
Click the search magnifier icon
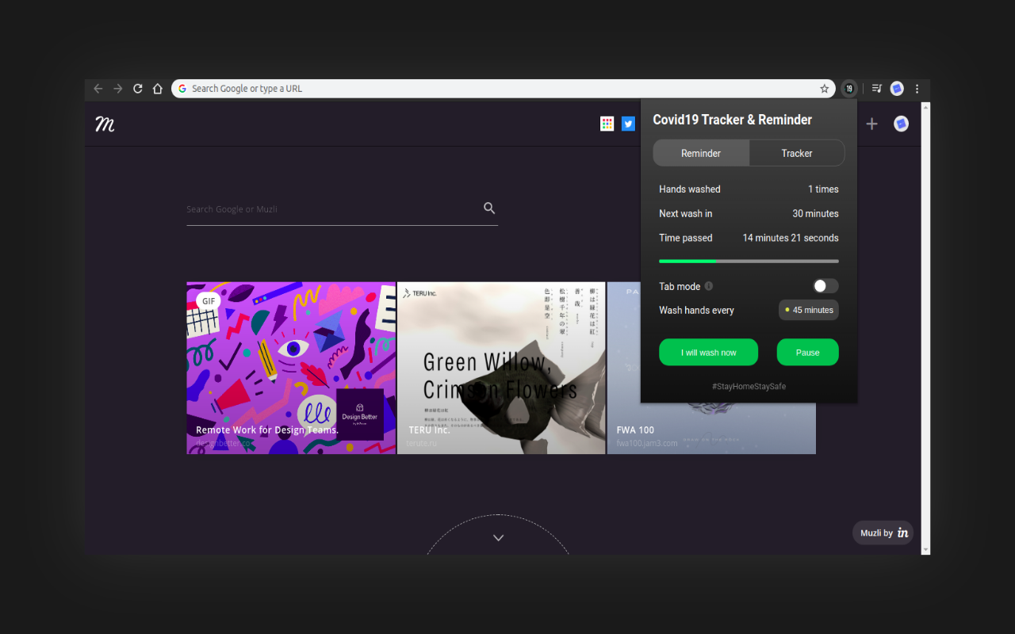[x=489, y=208]
